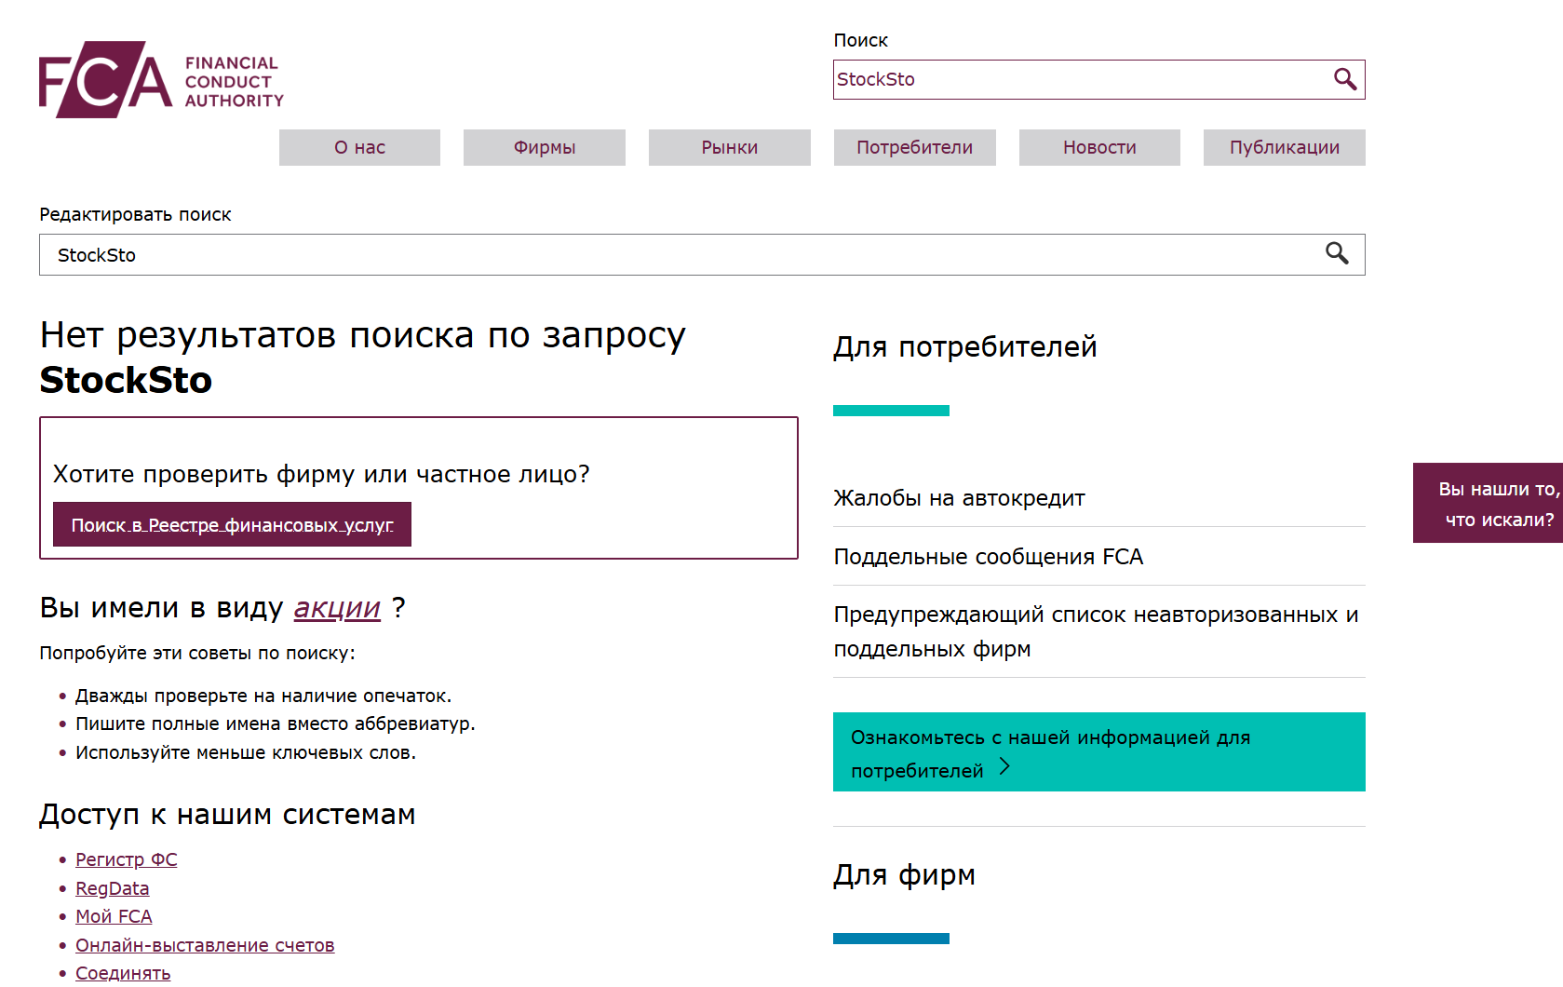The height and width of the screenshot is (987, 1563).
Task: Click the FCA logo
Action: point(158,78)
